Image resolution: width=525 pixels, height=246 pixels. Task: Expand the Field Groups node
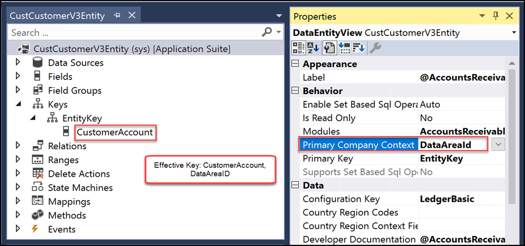[x=18, y=90]
